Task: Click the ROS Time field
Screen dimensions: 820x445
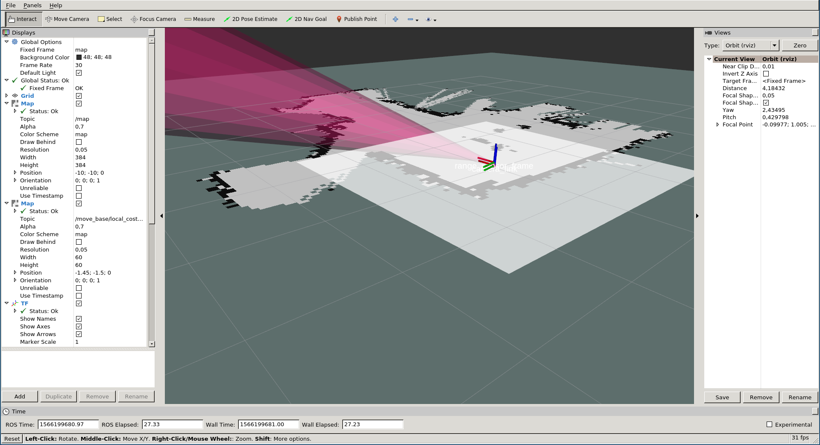Action: click(x=68, y=424)
